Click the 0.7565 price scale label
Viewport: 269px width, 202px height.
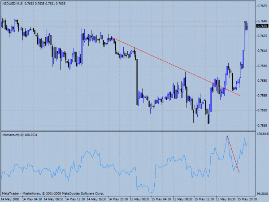(262, 96)
